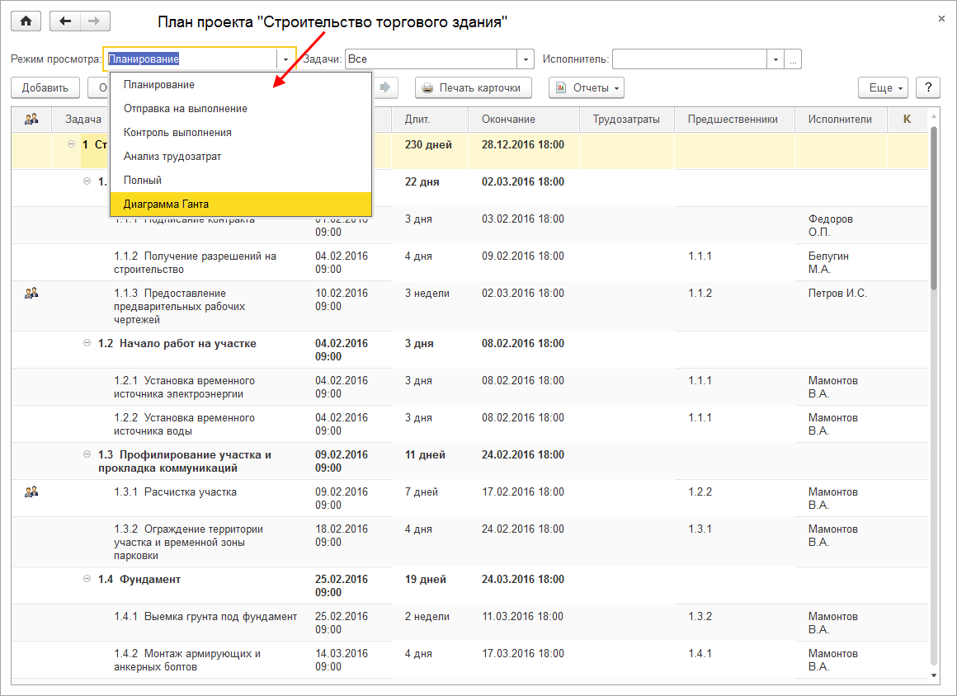
Task: Click the Задача column header
Action: coord(83,119)
